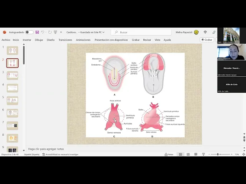Select slide 4 thumbnail
This screenshot has width=246, height=184.
tap(12, 88)
